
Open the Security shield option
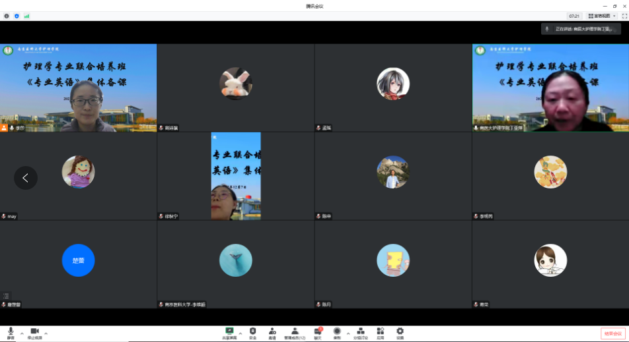click(252, 332)
